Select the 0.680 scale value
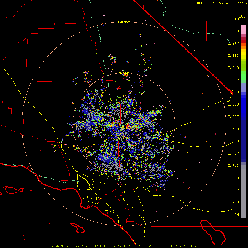This screenshot has height=248, width=248. pos(233,104)
